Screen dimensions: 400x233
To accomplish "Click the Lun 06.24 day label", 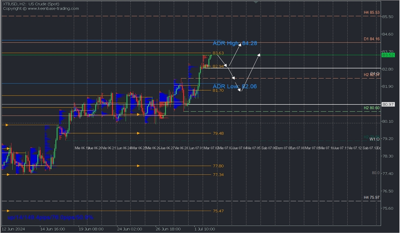I will [124, 148].
